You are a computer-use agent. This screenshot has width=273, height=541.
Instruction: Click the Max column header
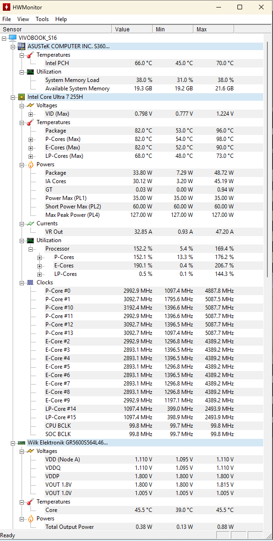[214, 30]
